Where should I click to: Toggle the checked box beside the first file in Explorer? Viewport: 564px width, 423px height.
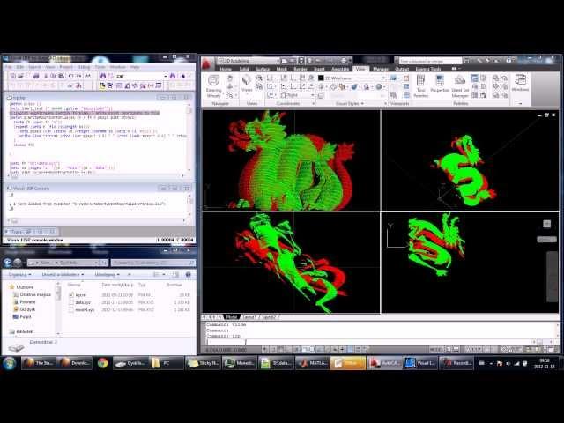[x=71, y=295]
